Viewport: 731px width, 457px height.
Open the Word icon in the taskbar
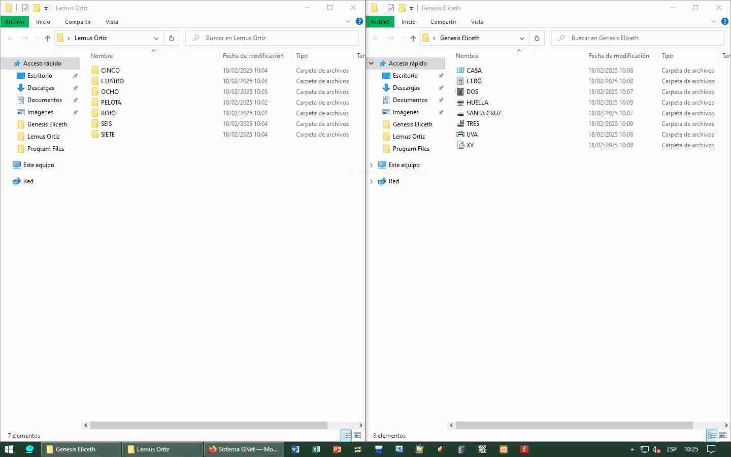tap(295, 449)
